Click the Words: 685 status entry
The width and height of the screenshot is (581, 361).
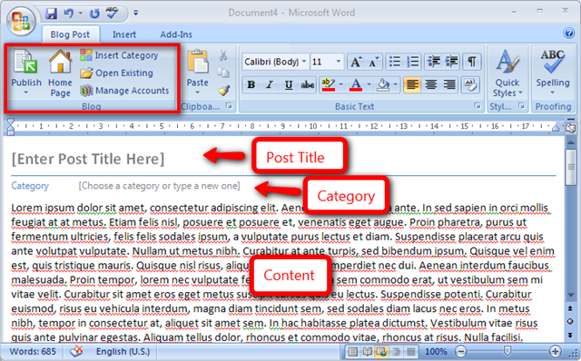(x=33, y=351)
